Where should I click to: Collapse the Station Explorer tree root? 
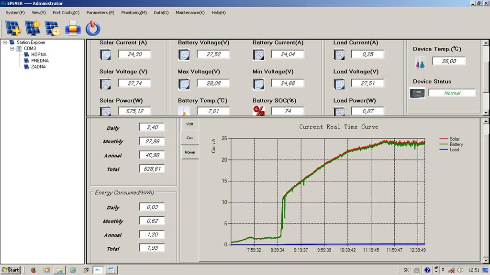tap(5, 42)
